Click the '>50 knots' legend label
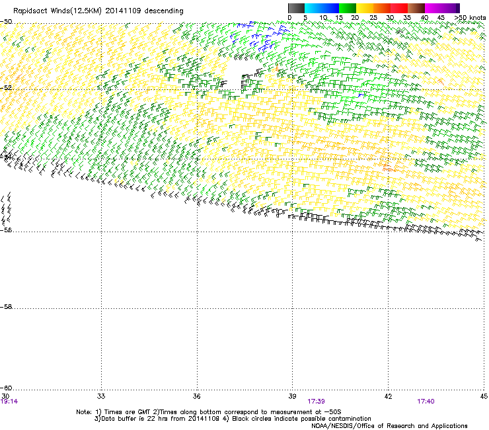 click(470, 18)
